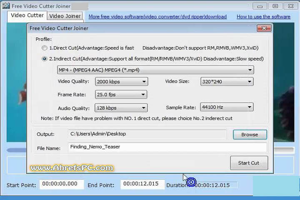The height and width of the screenshot is (200, 300).
Task: Open the Video Quality 2000 kbps dropdown
Action: tap(121, 82)
